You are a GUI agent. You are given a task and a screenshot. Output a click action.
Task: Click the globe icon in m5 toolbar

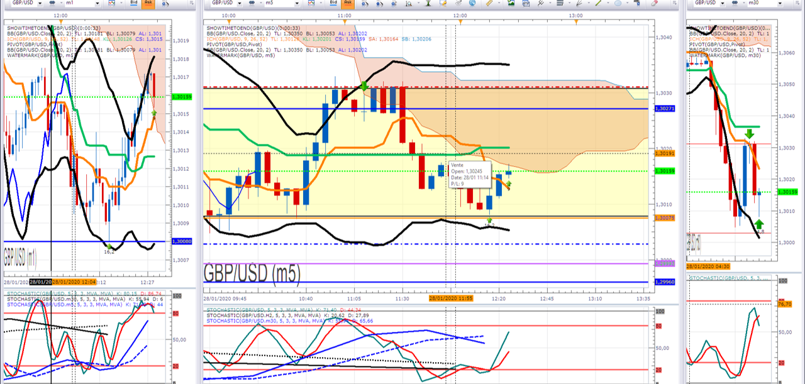[x=472, y=3]
